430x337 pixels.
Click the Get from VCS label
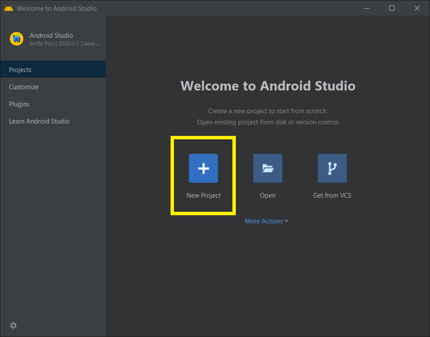coord(332,195)
